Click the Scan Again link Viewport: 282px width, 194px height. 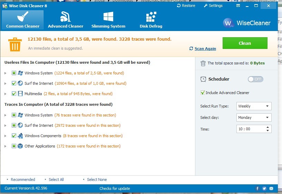[x=205, y=49]
